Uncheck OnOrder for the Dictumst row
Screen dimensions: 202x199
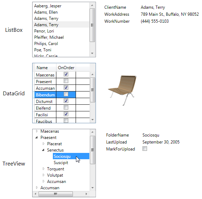pos(66,101)
